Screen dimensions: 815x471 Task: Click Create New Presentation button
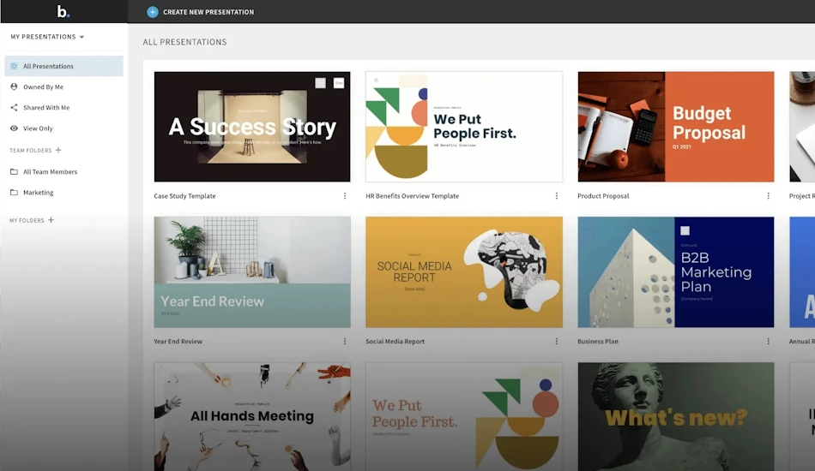pos(200,12)
